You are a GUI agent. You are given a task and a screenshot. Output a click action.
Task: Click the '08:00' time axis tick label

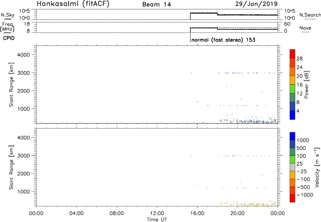click(x=117, y=214)
